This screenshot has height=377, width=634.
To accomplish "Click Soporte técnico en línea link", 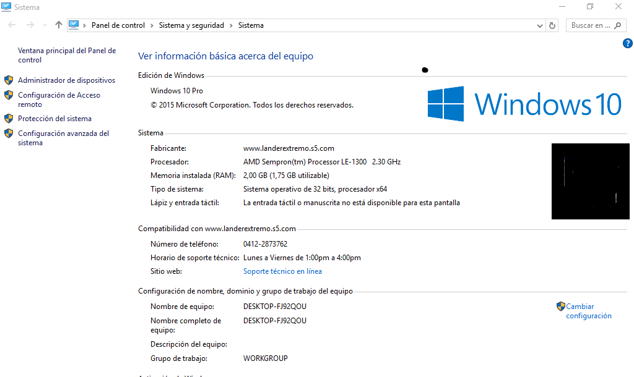I will pos(282,271).
